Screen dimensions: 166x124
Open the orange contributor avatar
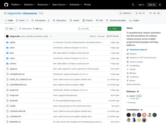tap(144, 115)
